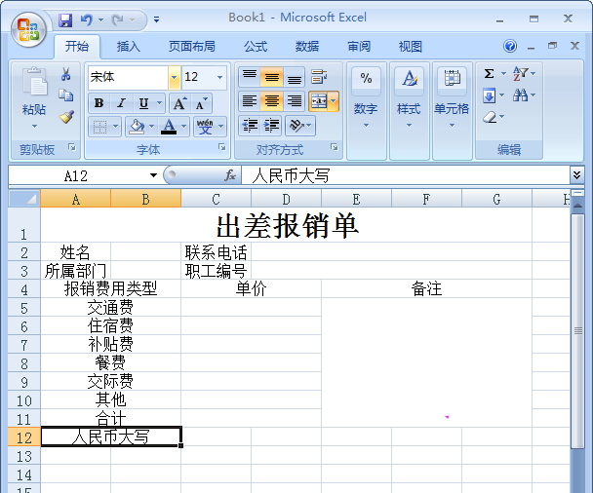Switch to 审阅 tab
Viewport: 593px width, 493px height.
point(359,47)
